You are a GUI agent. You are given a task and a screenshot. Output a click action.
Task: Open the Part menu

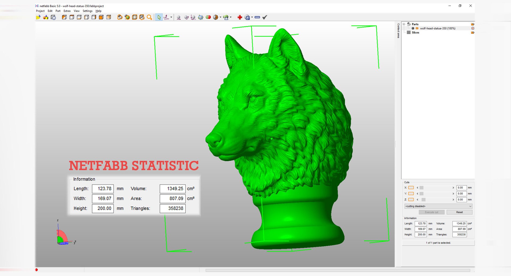point(58,11)
